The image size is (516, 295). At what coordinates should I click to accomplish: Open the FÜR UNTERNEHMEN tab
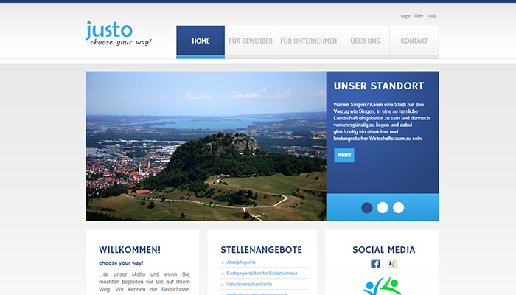click(309, 42)
